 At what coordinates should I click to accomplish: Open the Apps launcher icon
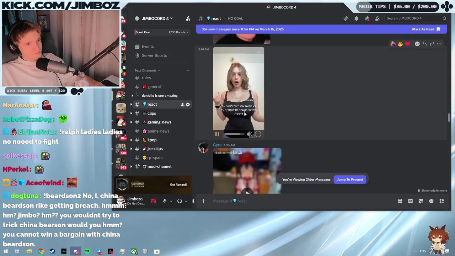click(x=442, y=201)
